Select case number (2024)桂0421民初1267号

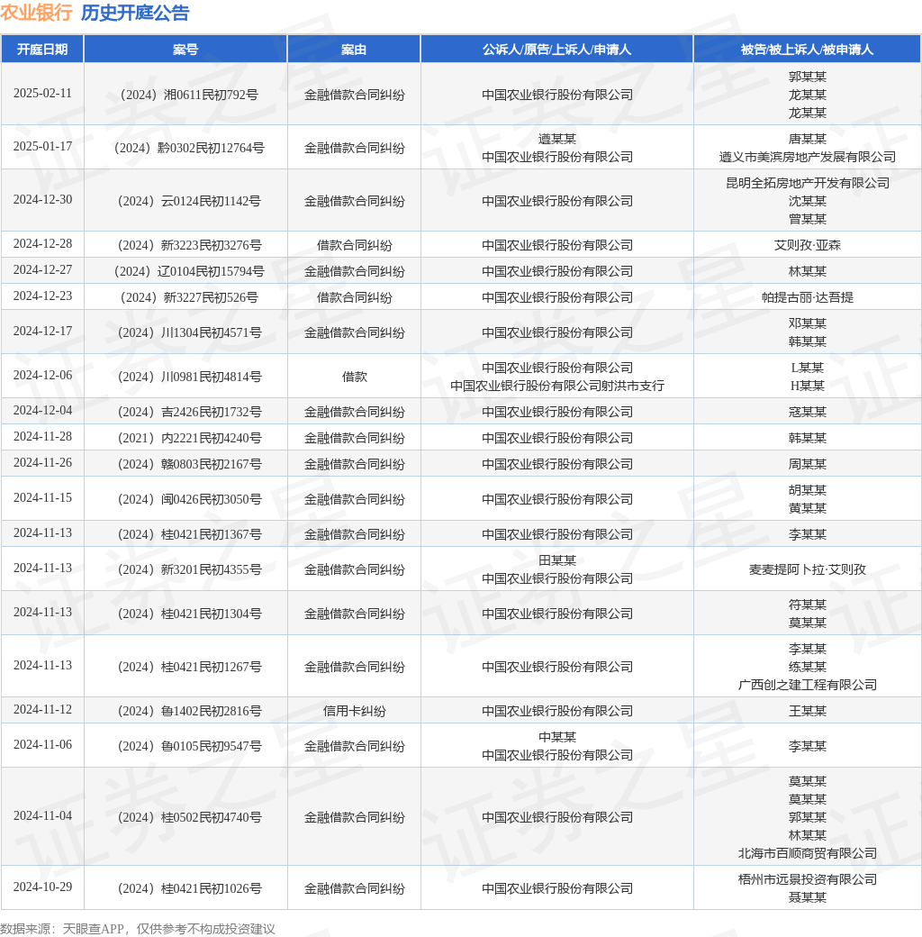click(x=189, y=668)
